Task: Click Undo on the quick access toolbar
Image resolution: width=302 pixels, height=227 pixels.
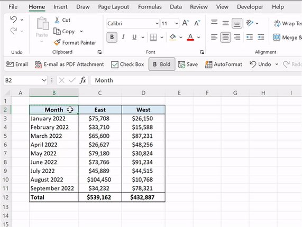Action: pos(260,64)
